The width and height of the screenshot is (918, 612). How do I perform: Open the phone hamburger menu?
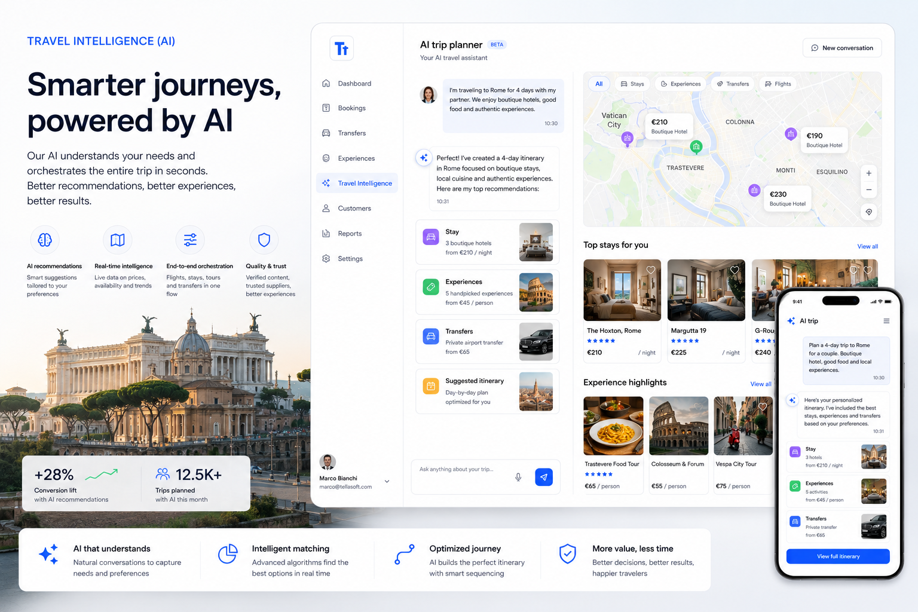pyautogui.click(x=886, y=321)
